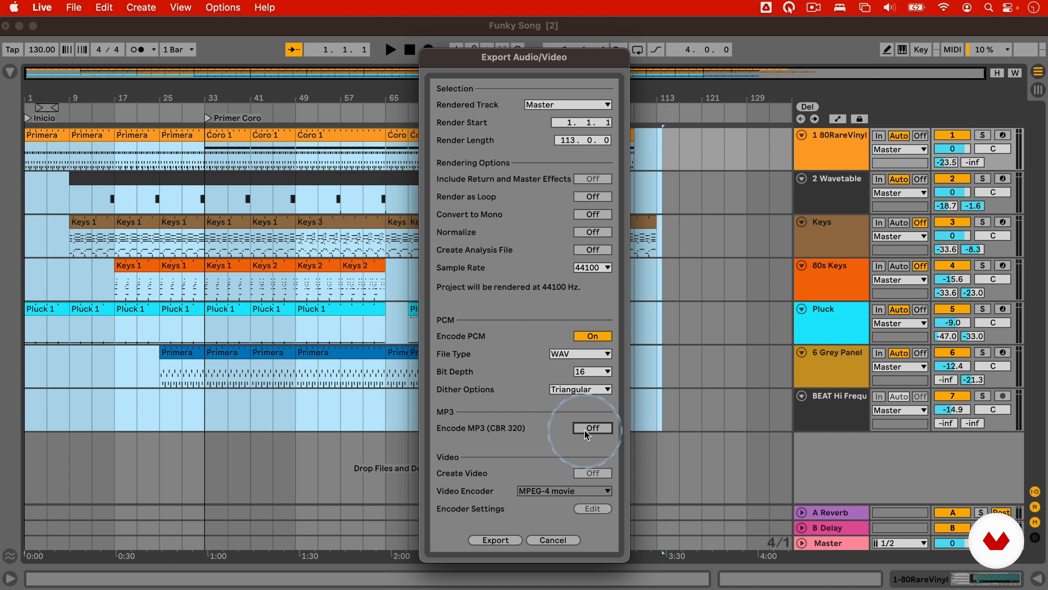The height and width of the screenshot is (590, 1048).
Task: Open Dither Options Triangular dropdown
Action: (580, 390)
